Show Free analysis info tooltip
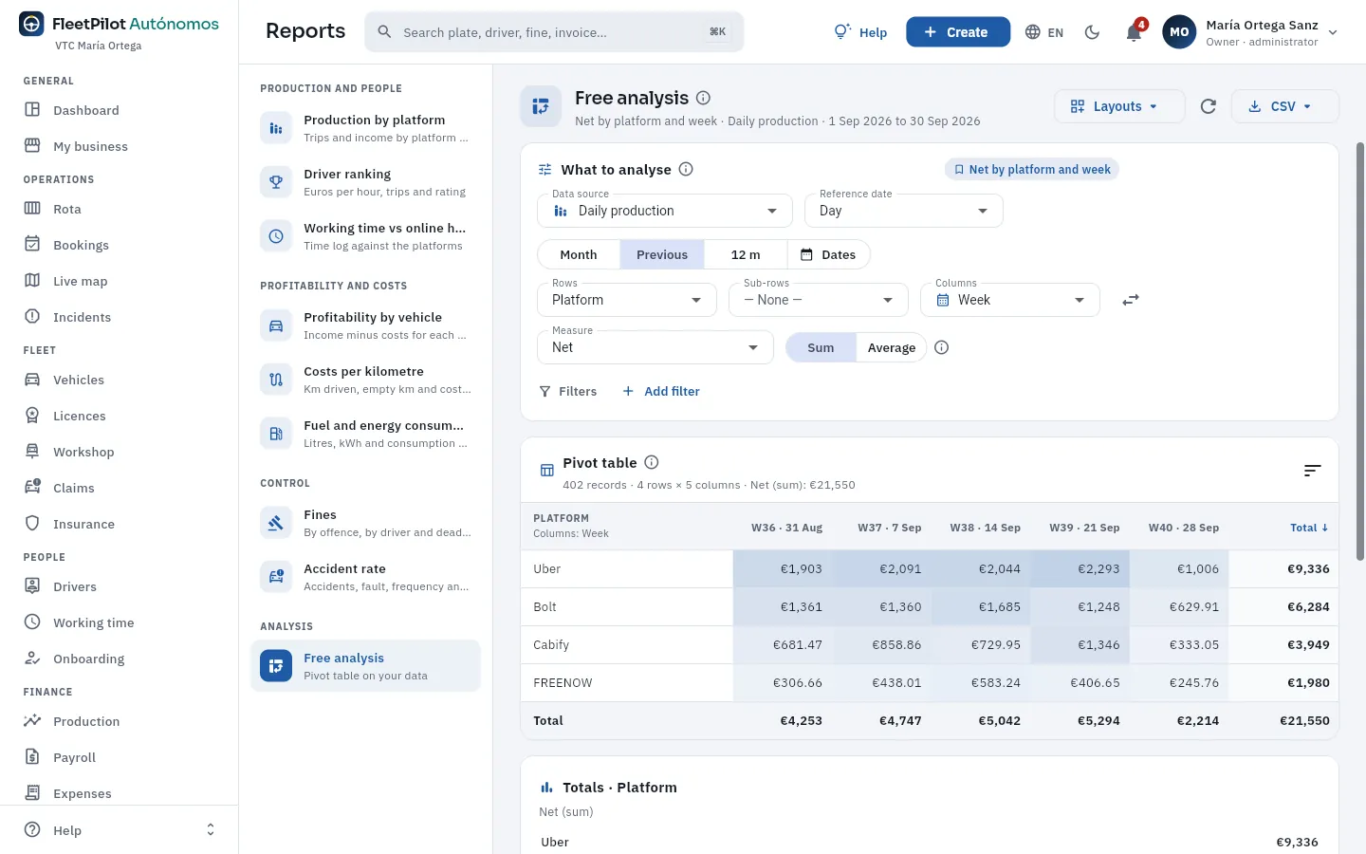Screen dimensions: 1366x854 (703, 98)
